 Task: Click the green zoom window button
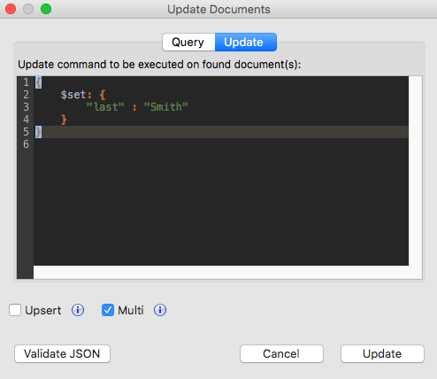coord(46,9)
